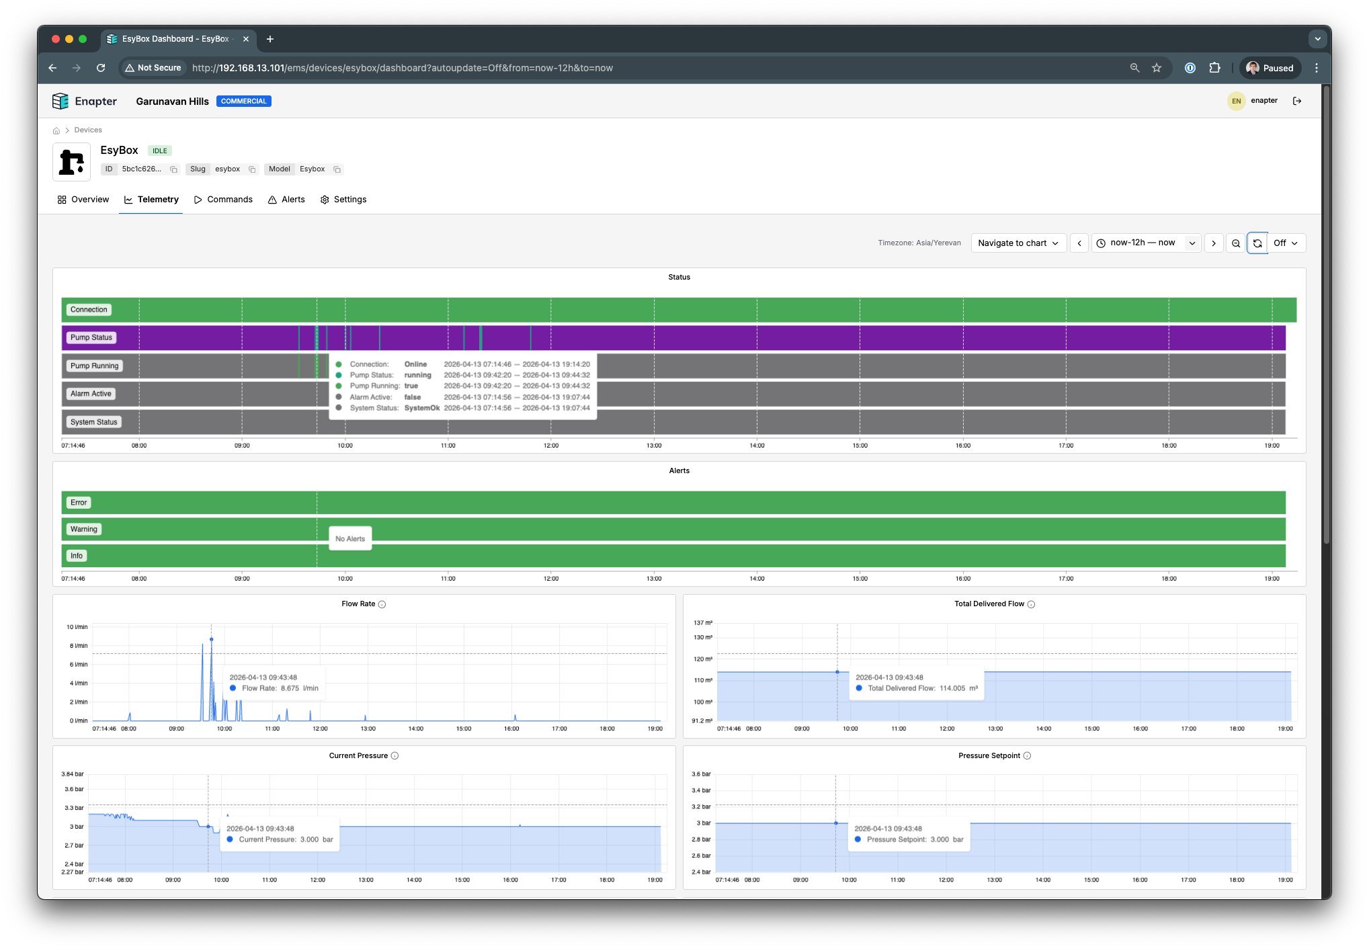Viewport: 1369px width, 949px height.
Task: Open the auto-update Off dropdown
Action: coord(1286,243)
